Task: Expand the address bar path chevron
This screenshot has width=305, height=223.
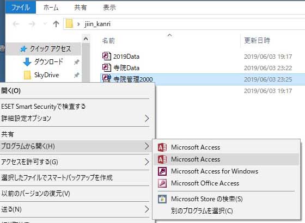Action: click(78, 24)
